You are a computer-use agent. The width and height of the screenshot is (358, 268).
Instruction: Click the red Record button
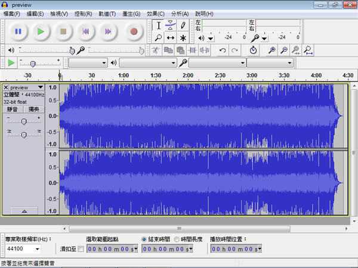coord(134,31)
